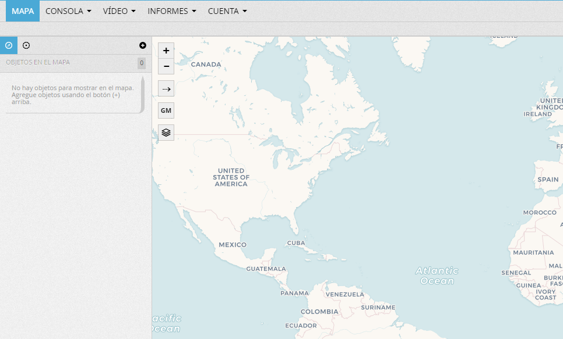Screen dimensions: 563x339
Task: Click the GUINEA map label
Action: pyautogui.click(x=529, y=286)
